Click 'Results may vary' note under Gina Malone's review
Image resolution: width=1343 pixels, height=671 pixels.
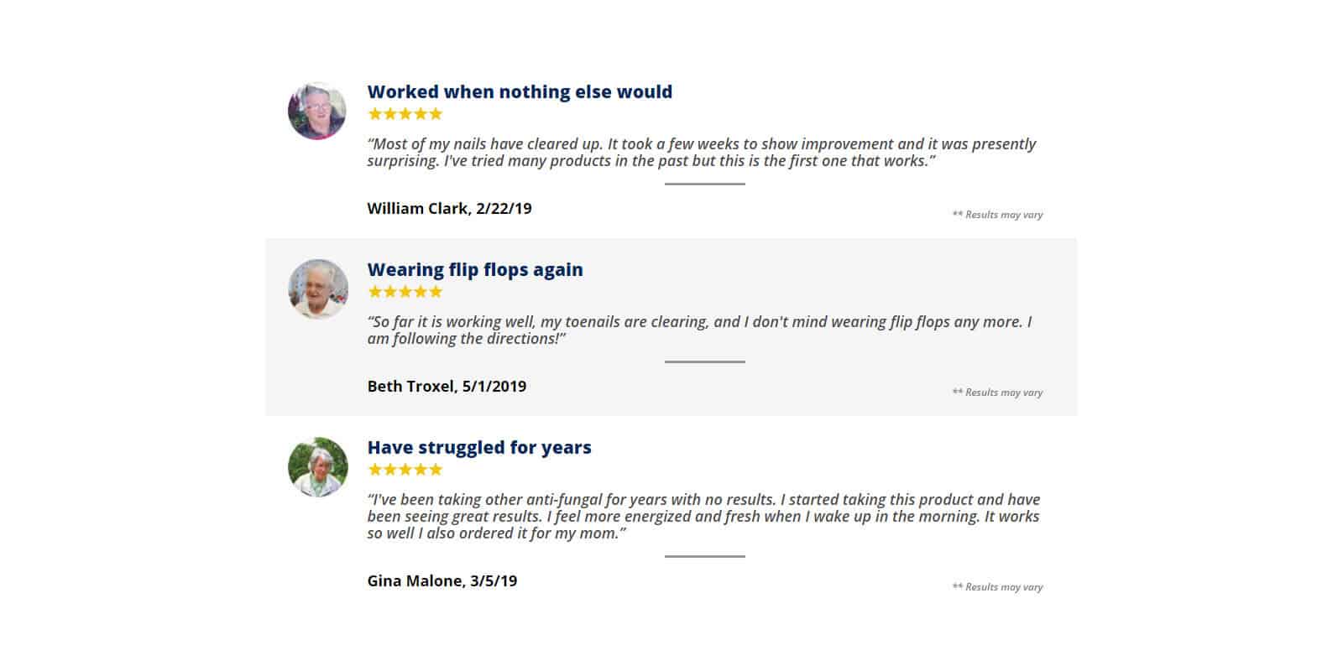[x=997, y=587]
